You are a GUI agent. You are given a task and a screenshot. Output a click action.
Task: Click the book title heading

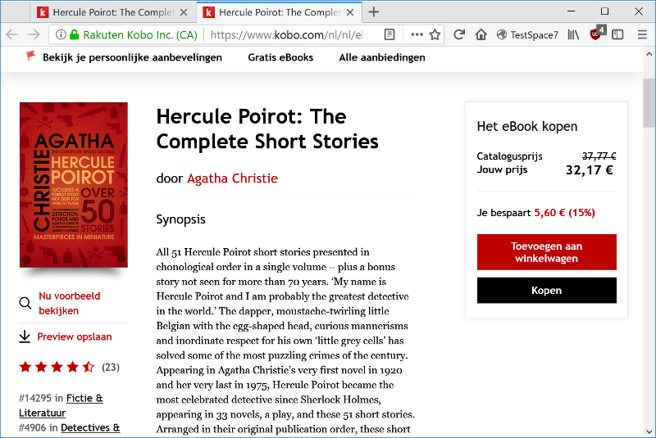pyautogui.click(x=267, y=129)
